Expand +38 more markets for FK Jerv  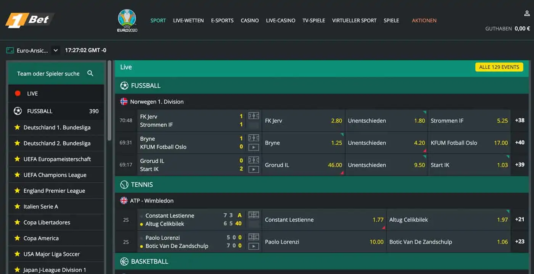(x=520, y=120)
